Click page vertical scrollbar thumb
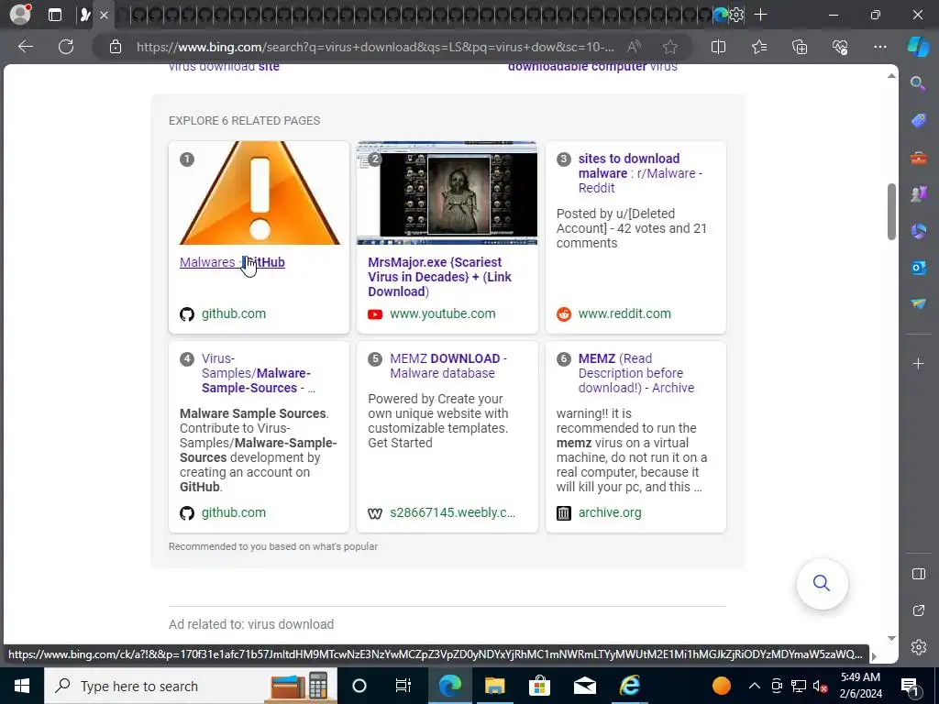The height and width of the screenshot is (704, 939). [891, 212]
